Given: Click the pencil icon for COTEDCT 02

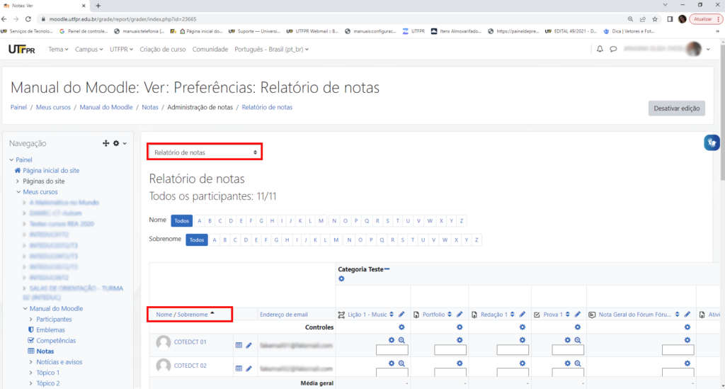Looking at the screenshot, I should (249, 368).
